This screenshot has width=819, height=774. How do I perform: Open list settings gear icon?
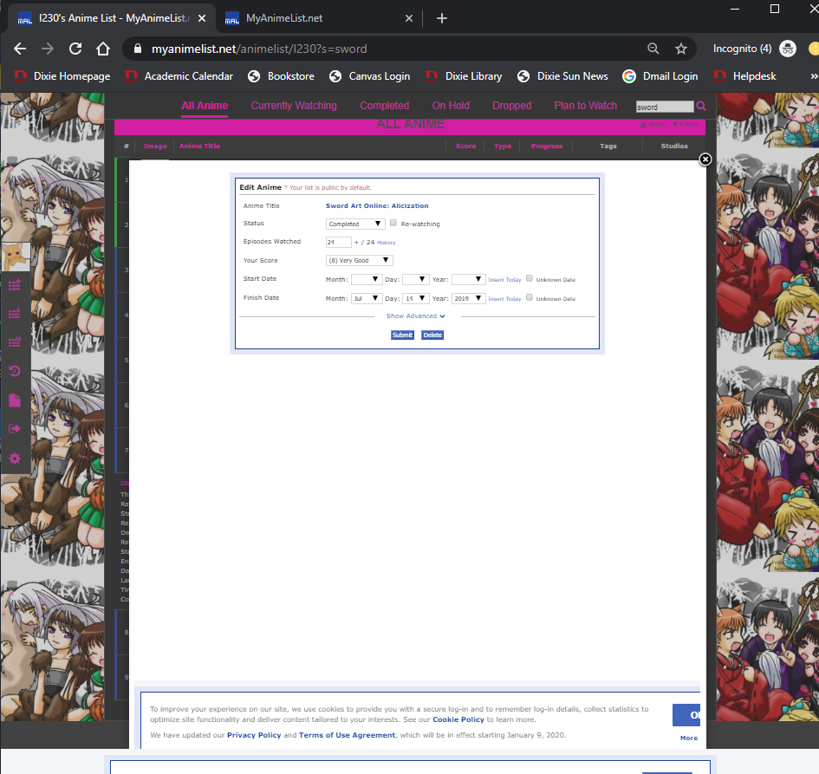tap(15, 458)
